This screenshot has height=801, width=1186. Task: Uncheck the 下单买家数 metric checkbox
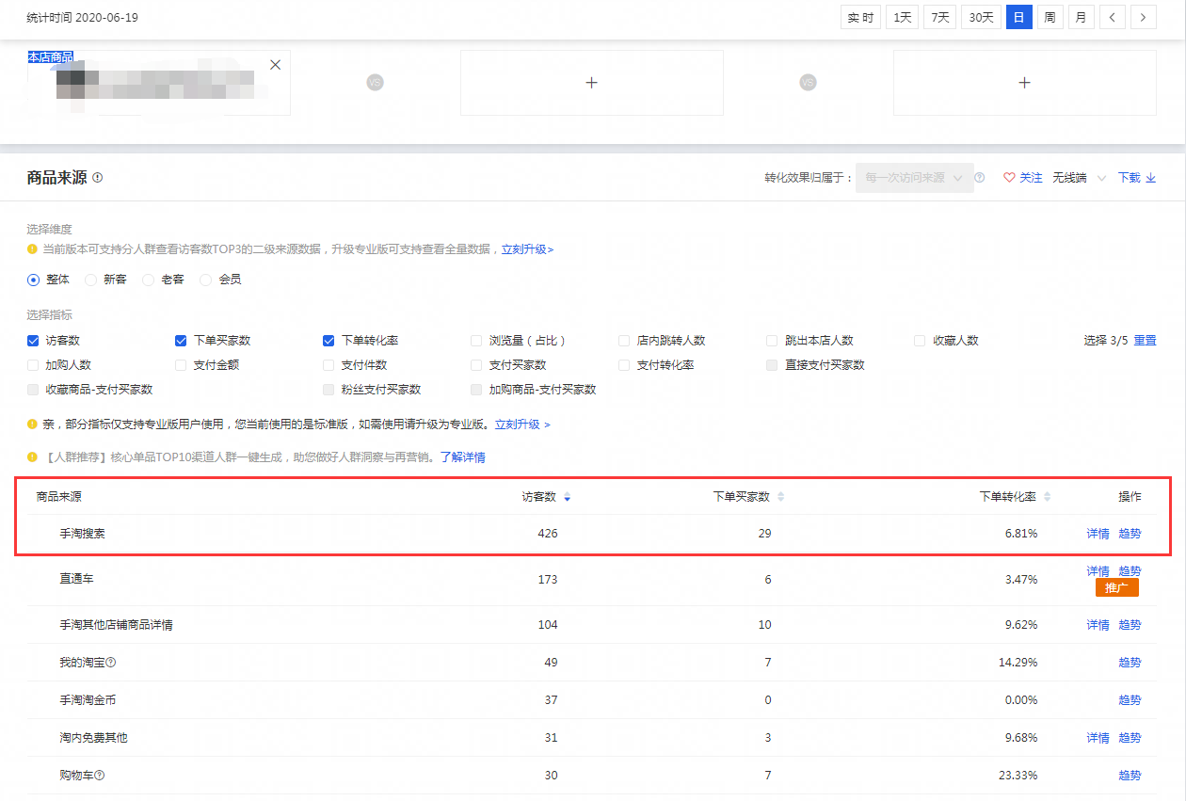[182, 341]
